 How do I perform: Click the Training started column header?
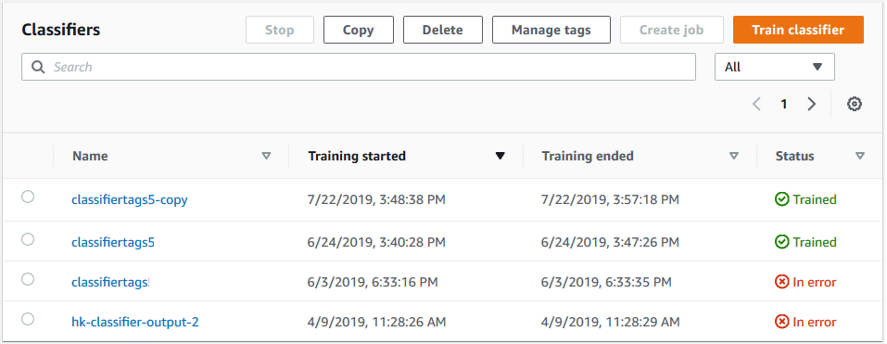(x=357, y=156)
